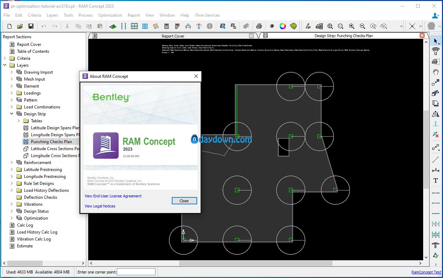Collapse the Design Strip tree node

(x=12, y=114)
